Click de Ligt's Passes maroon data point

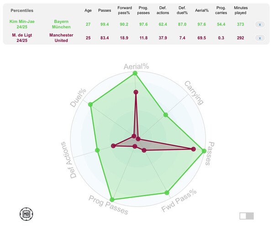(193, 149)
